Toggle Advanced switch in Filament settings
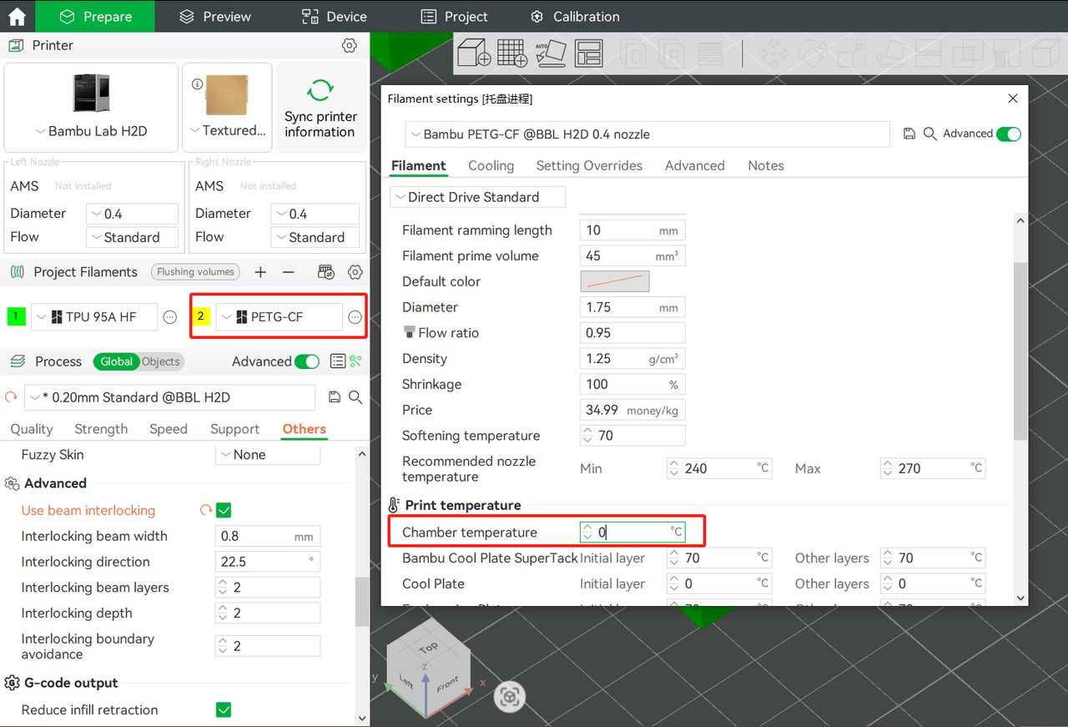 [x=1009, y=134]
